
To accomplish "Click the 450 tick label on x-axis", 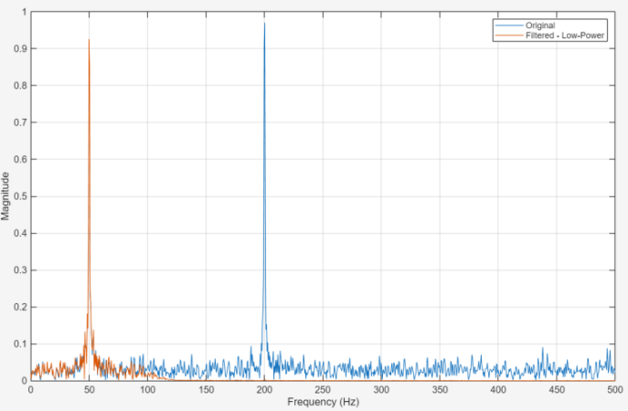I will 556,390.
